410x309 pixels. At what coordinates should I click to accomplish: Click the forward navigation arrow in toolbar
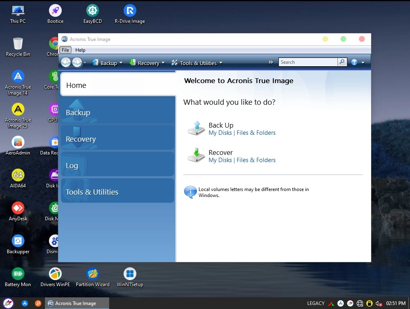click(77, 62)
